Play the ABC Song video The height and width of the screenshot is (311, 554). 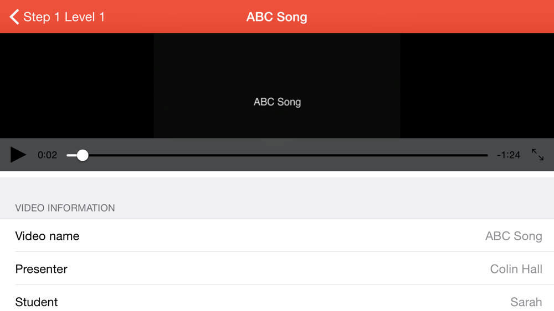coord(18,155)
